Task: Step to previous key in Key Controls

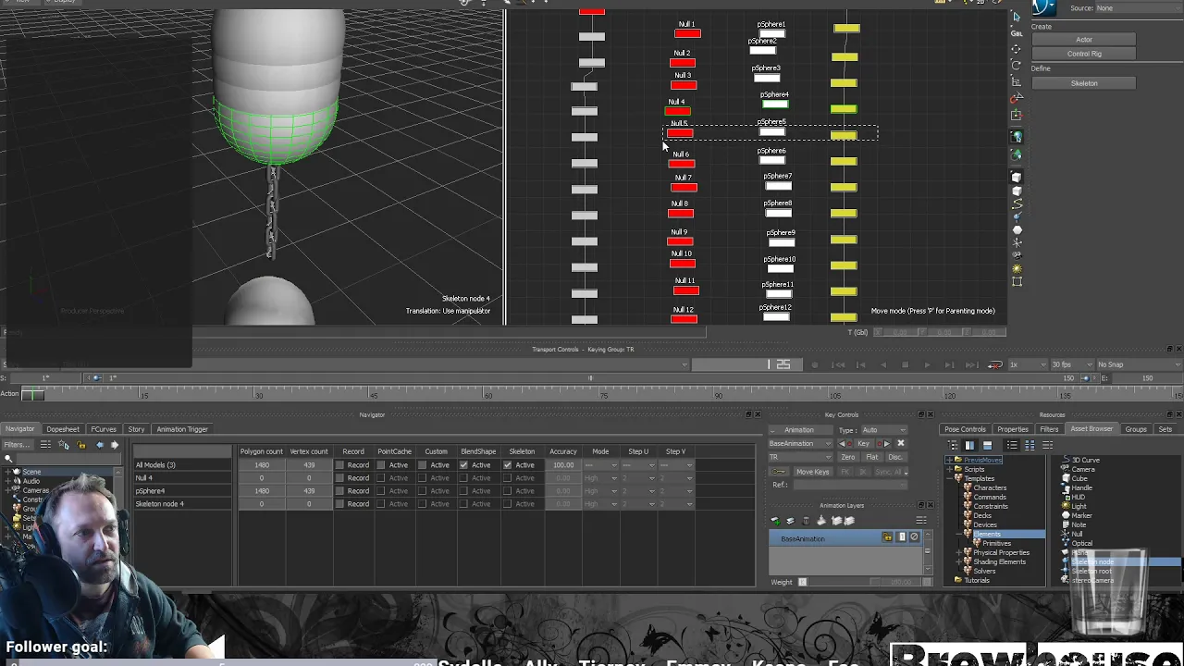Action: click(x=845, y=443)
